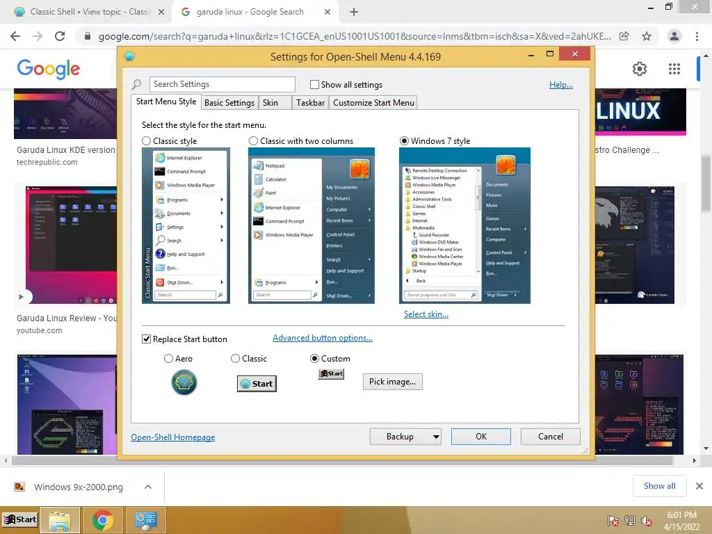This screenshot has height=534, width=712.
Task: Switch to Classic Shell browser tab
Action: click(x=88, y=13)
